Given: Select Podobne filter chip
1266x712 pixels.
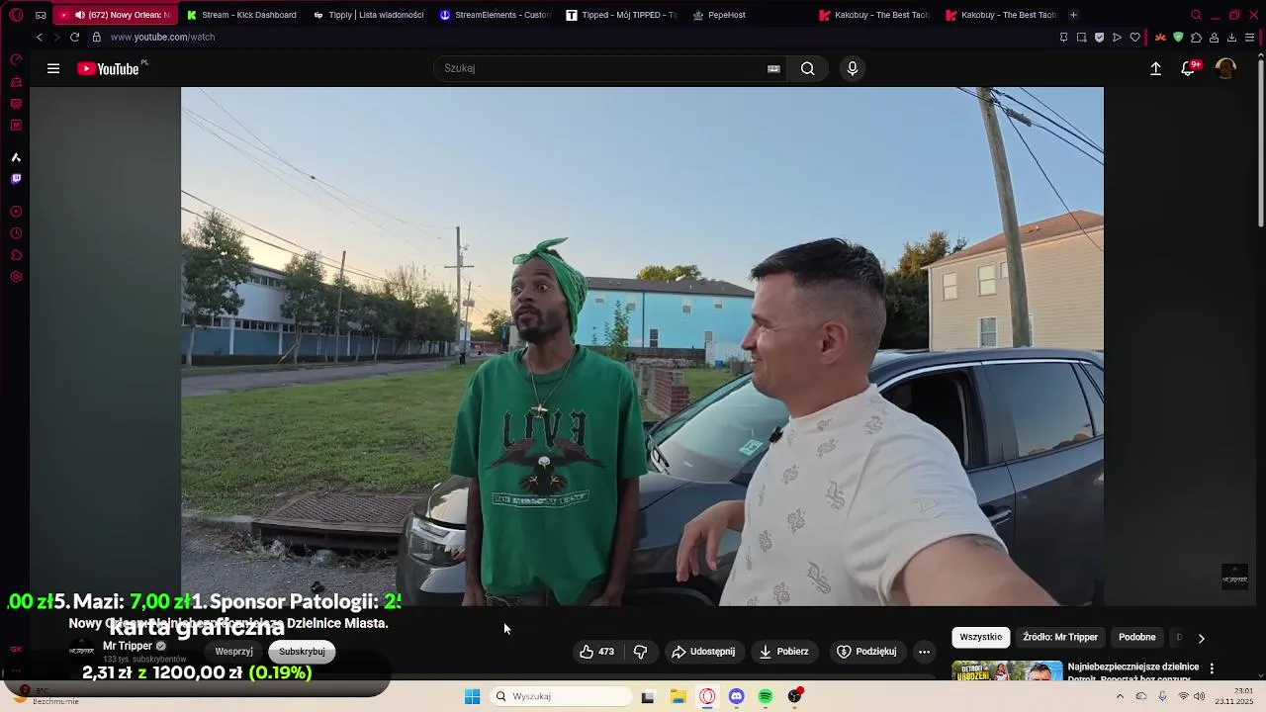Looking at the screenshot, I should [x=1137, y=637].
